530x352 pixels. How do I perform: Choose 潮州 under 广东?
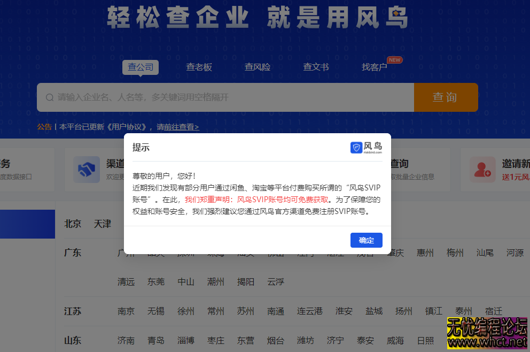tap(216, 282)
